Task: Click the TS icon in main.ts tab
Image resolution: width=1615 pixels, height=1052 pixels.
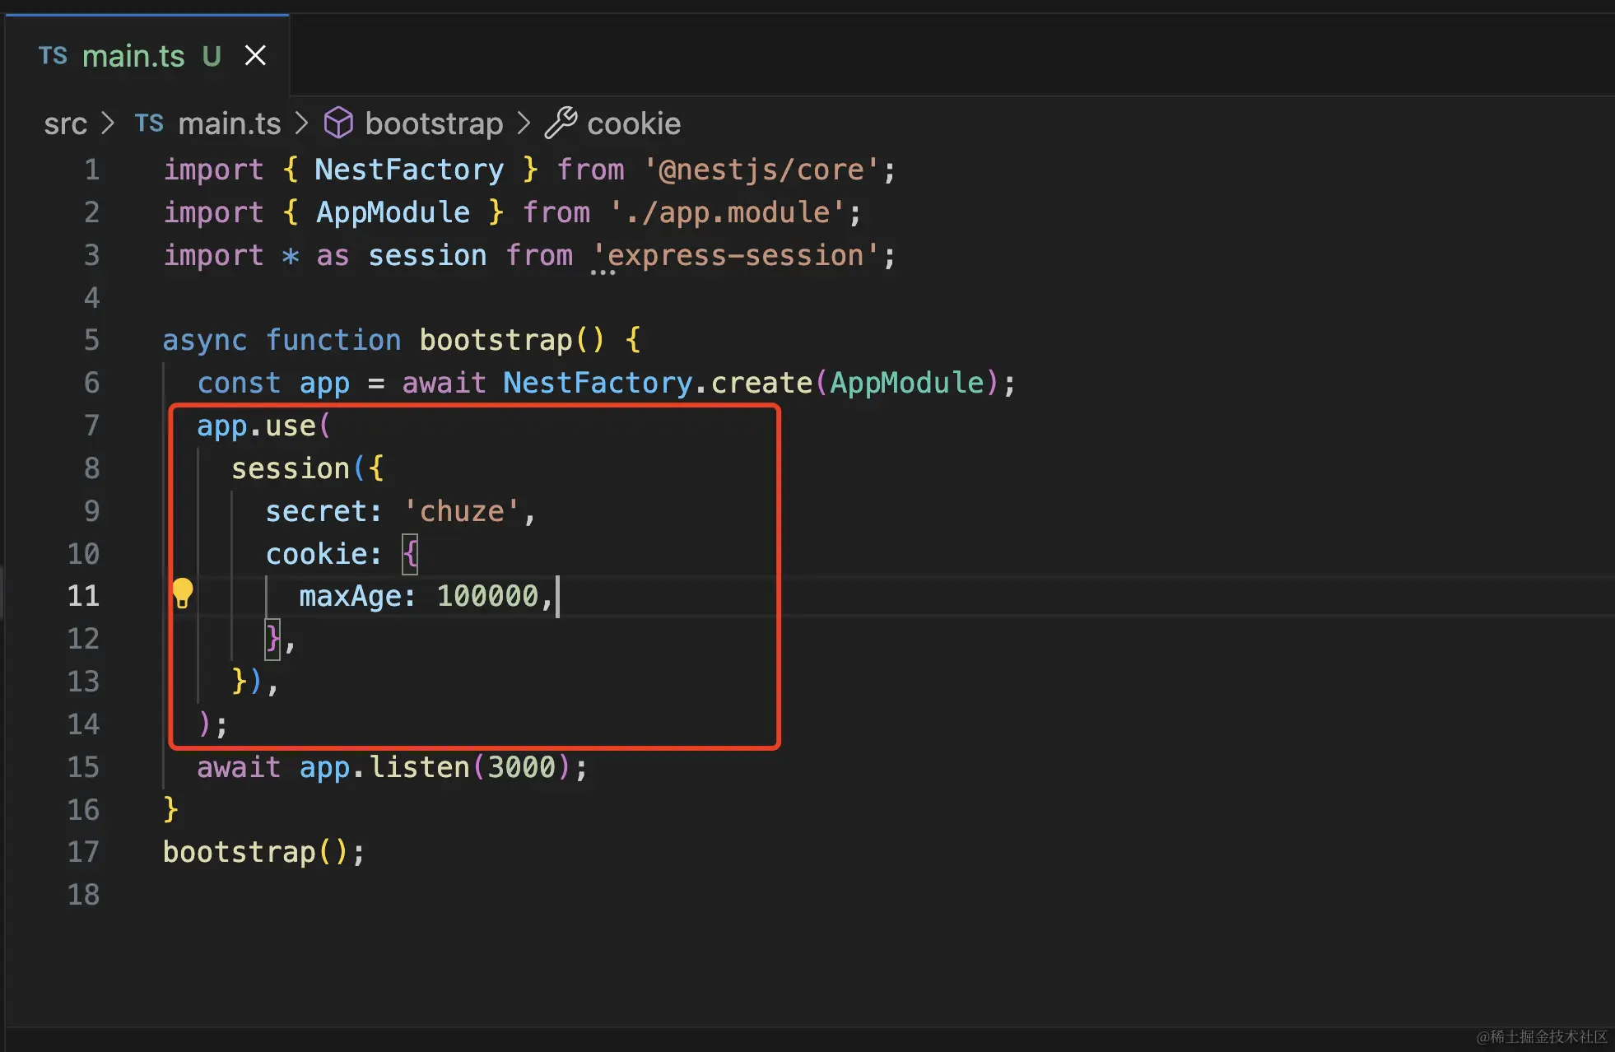Action: 54,56
